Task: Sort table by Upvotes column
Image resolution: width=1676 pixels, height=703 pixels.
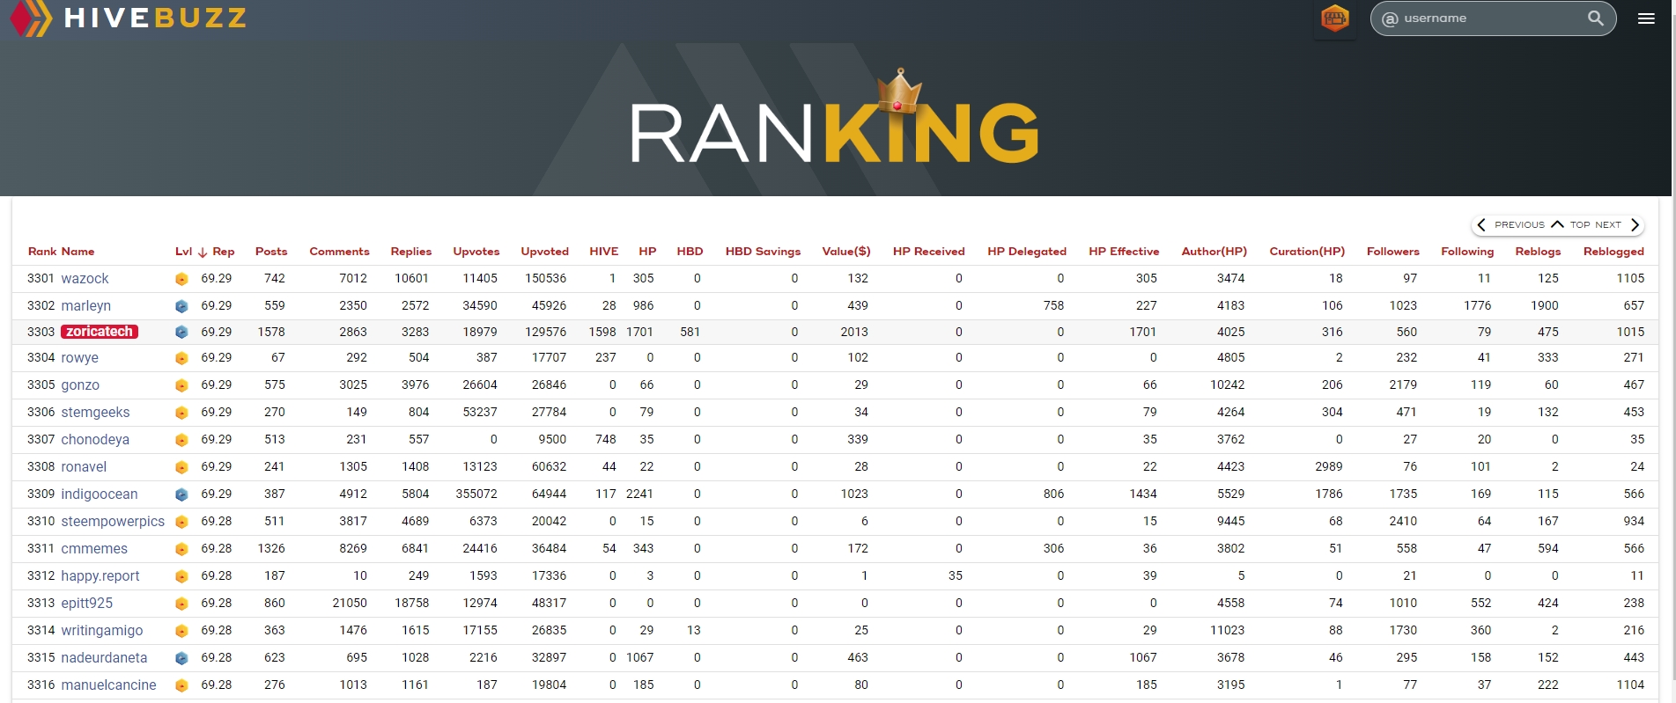Action: (x=476, y=252)
